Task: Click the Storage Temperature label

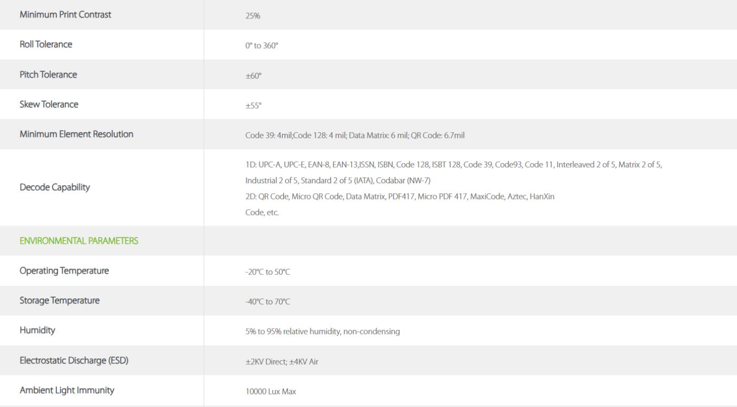Action: [59, 301]
